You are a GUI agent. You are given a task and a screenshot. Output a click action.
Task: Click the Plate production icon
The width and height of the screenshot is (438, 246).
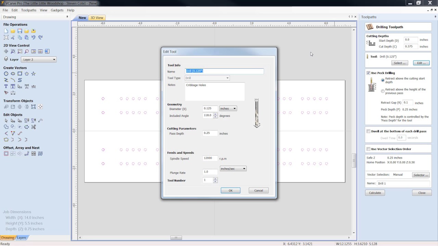(33, 154)
